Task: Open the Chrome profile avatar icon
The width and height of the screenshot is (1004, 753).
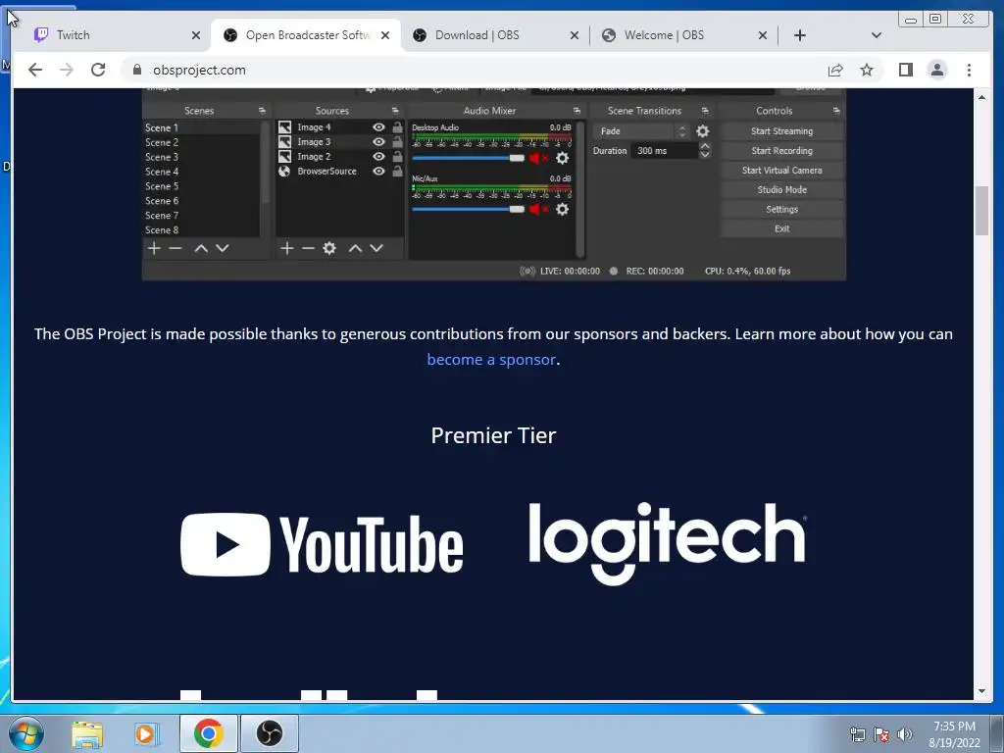Action: click(x=936, y=70)
